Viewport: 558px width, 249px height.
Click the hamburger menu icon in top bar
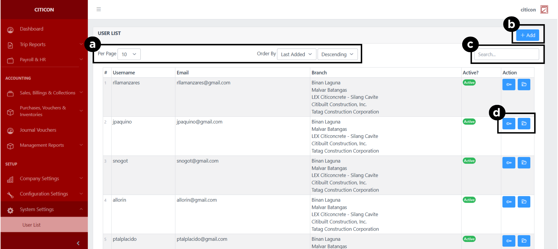point(99,9)
